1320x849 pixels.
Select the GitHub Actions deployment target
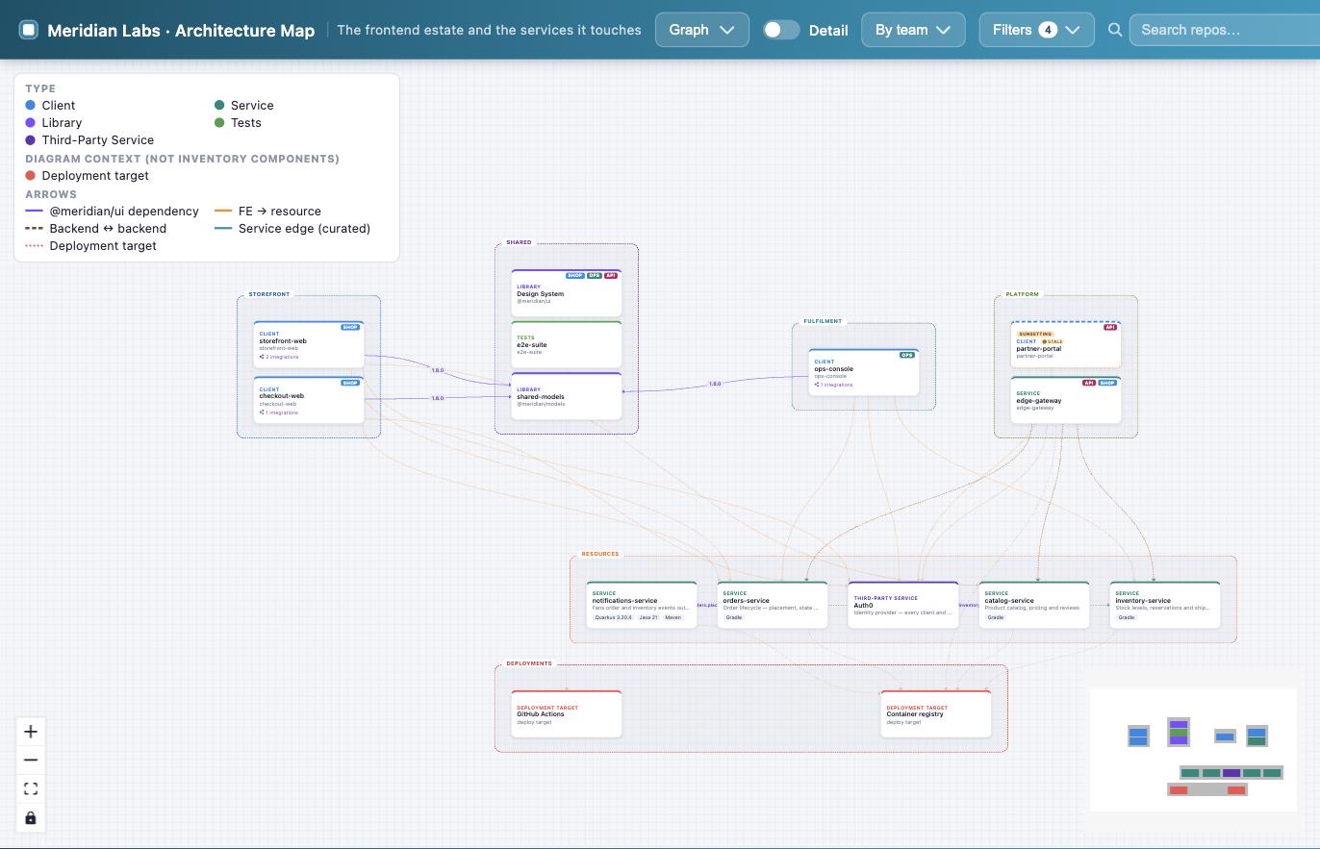click(567, 714)
